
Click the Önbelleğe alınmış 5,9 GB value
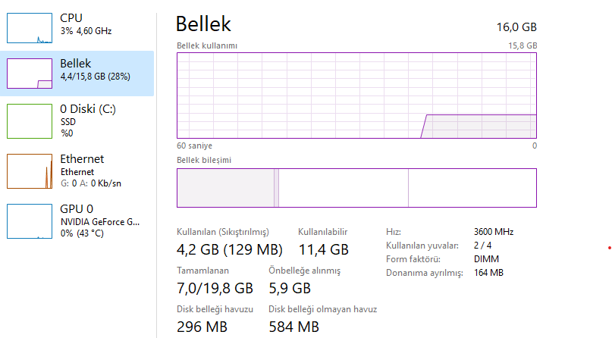tap(290, 288)
